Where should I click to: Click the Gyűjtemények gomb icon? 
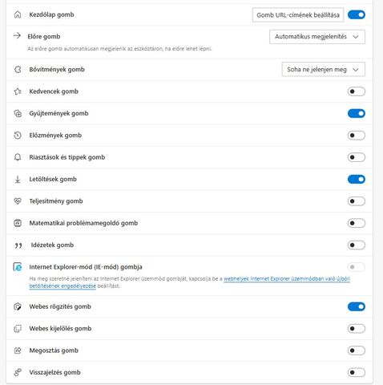point(18,113)
